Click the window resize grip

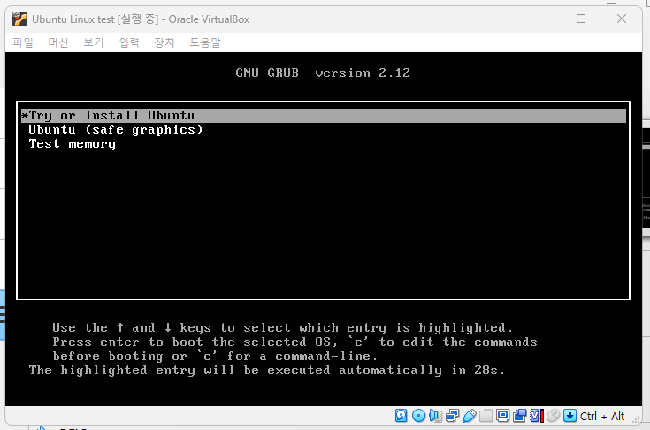coord(636,419)
